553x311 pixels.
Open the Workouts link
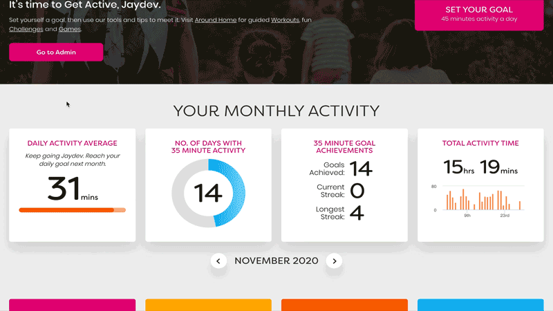285,20
